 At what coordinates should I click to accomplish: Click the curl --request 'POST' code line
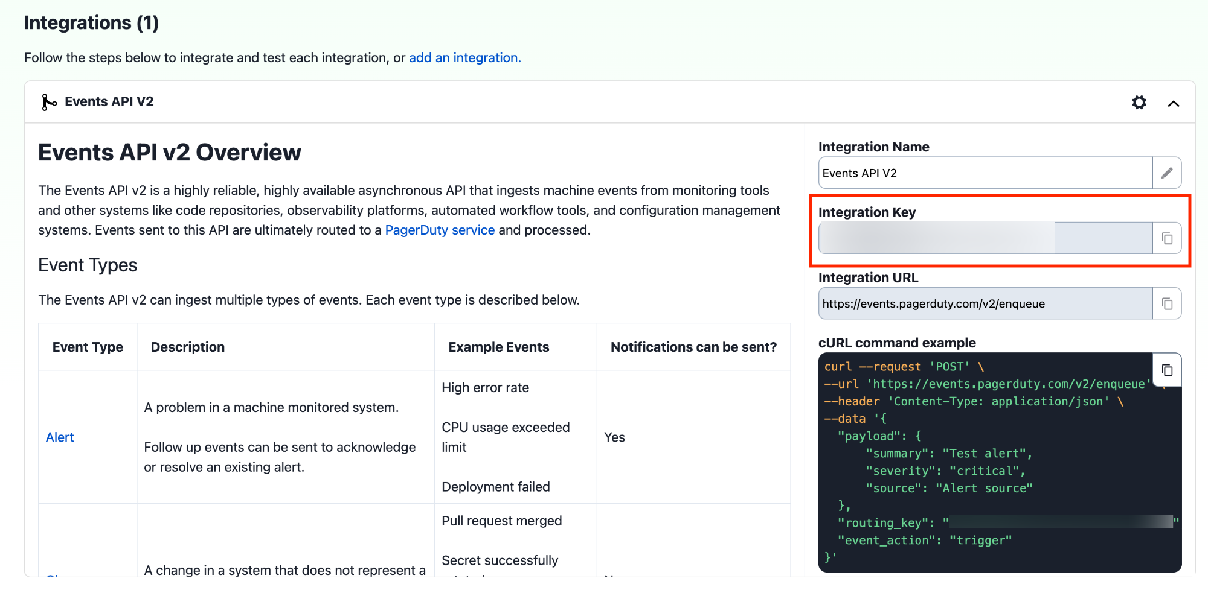point(904,367)
